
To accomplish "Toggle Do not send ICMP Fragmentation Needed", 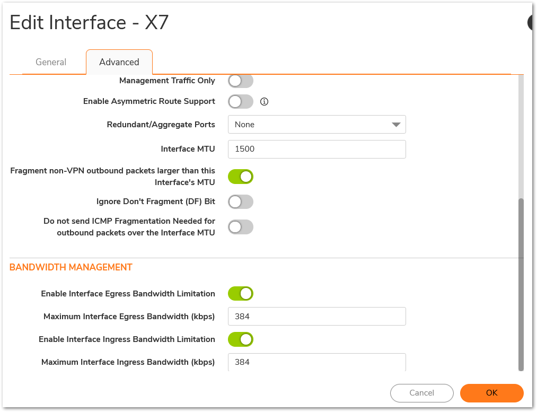I will pos(241,227).
